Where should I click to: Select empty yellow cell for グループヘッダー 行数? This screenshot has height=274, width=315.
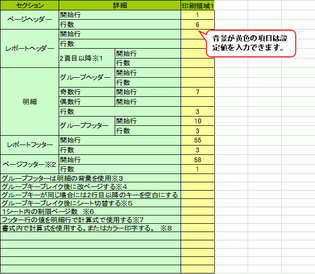[x=198, y=82]
